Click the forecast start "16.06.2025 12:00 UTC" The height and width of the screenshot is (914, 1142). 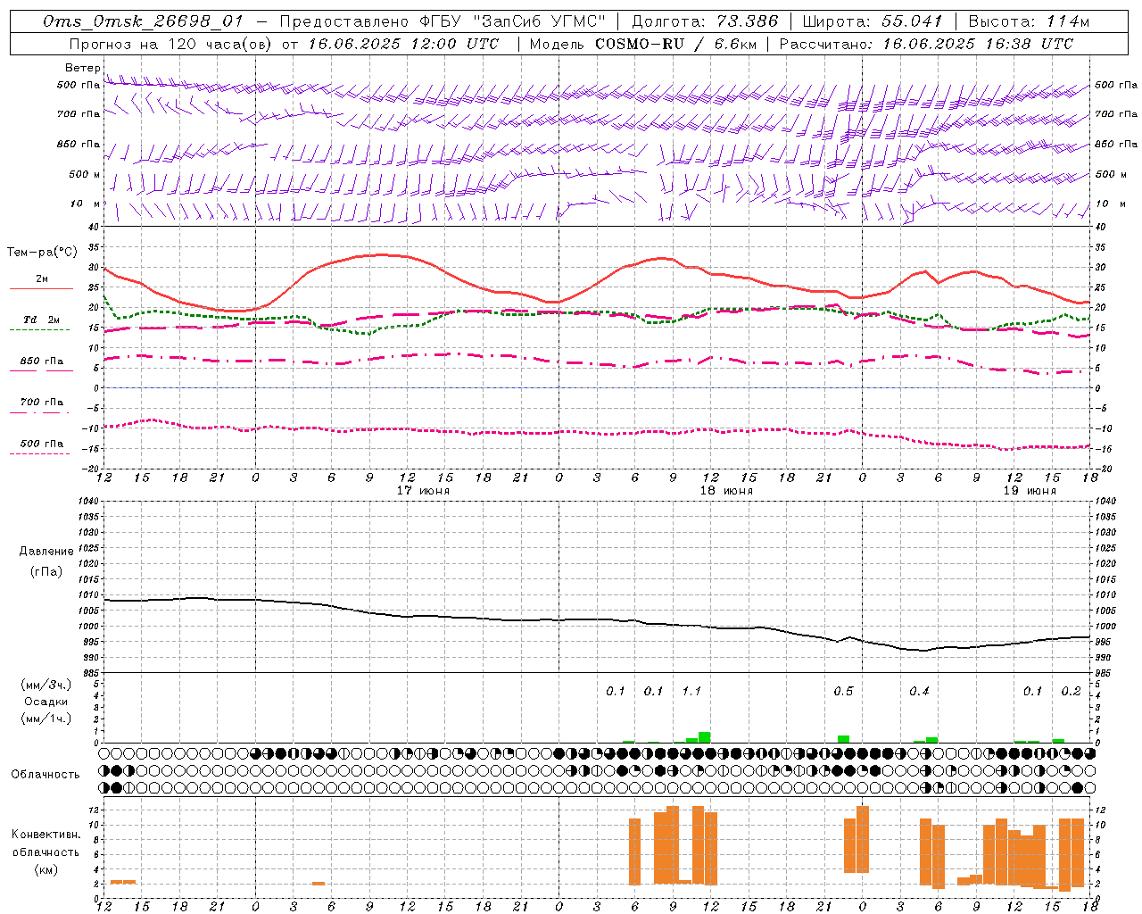[x=404, y=44]
